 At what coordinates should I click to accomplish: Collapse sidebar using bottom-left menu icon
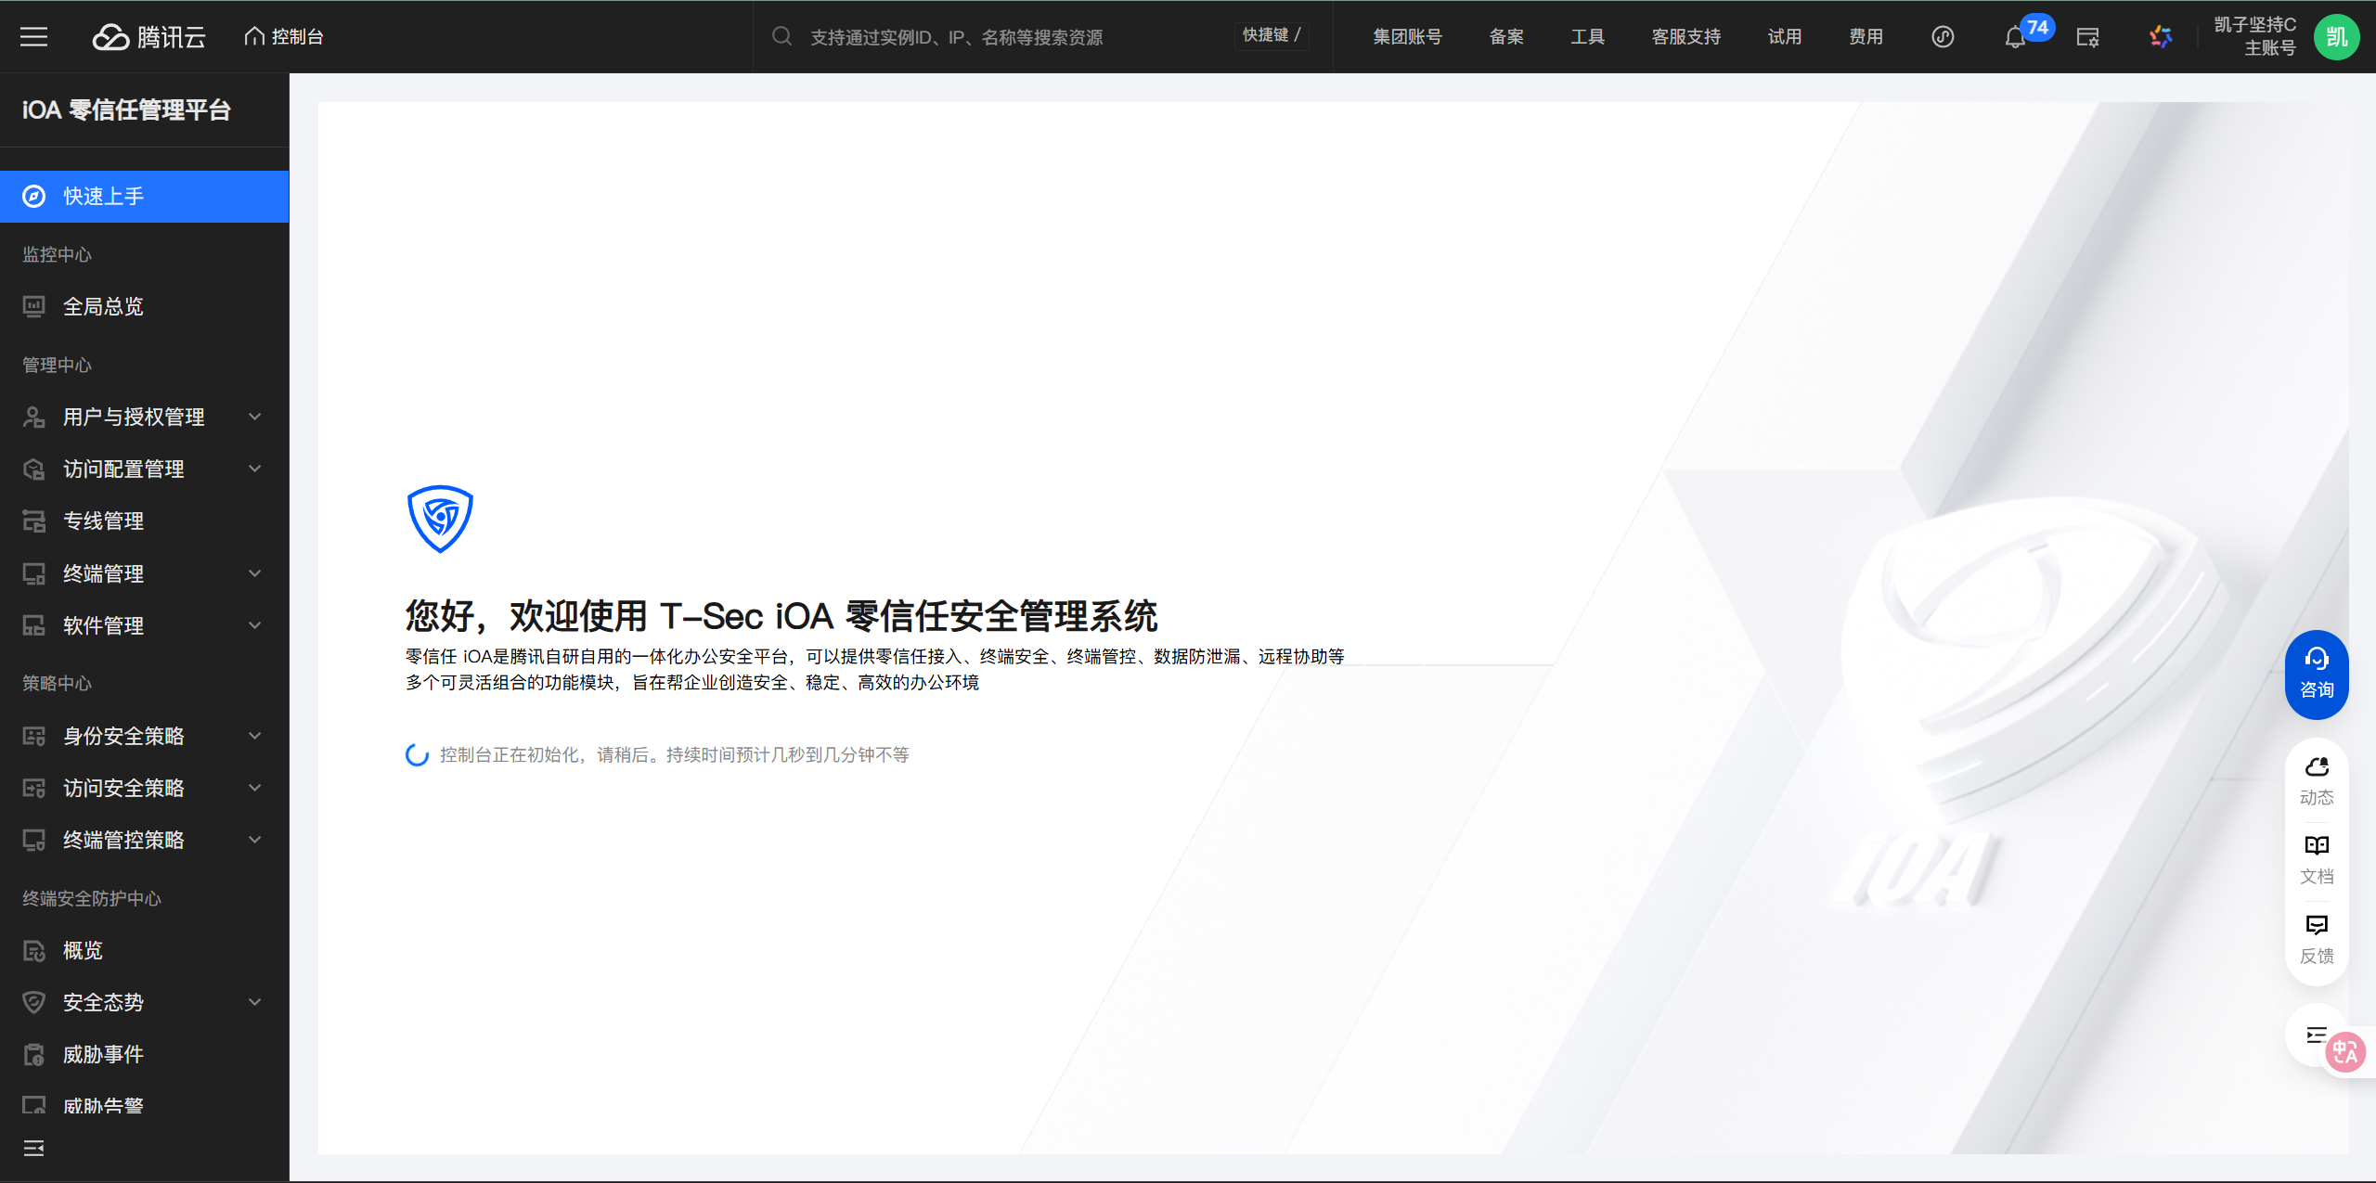click(x=34, y=1149)
